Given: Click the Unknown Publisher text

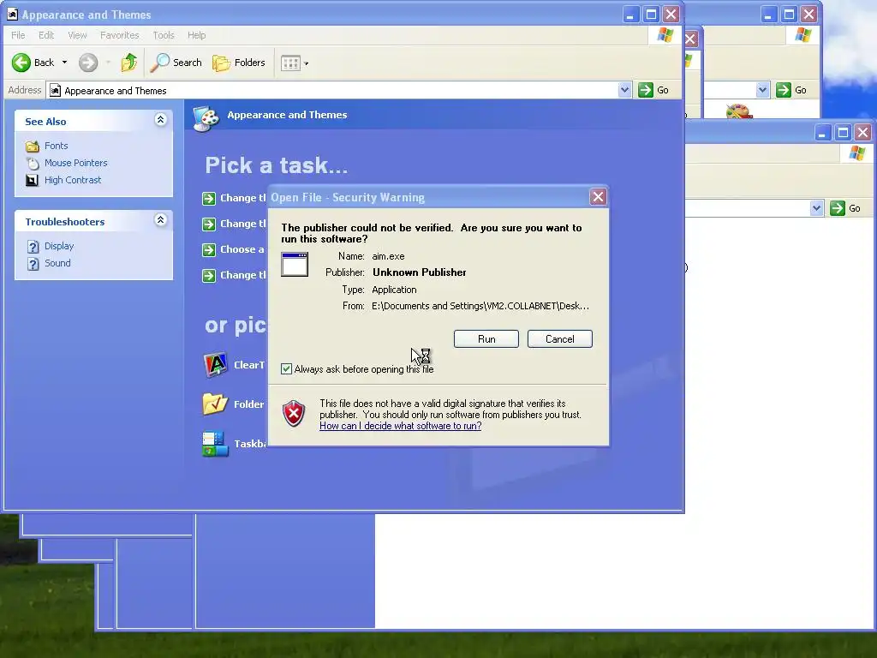Looking at the screenshot, I should pyautogui.click(x=420, y=272).
